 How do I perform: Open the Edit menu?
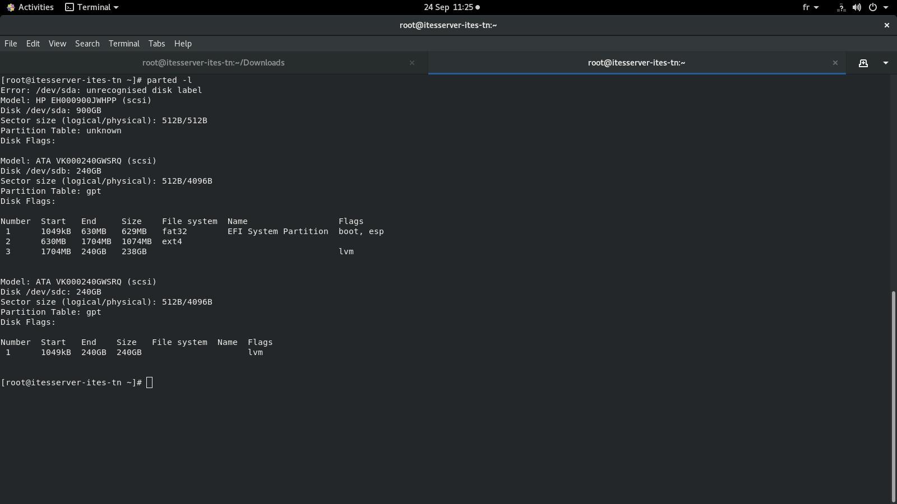click(33, 44)
